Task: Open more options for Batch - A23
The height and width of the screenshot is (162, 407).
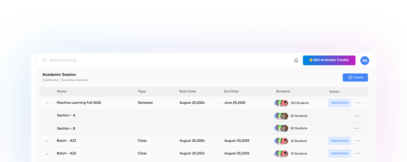Action: pos(358,141)
